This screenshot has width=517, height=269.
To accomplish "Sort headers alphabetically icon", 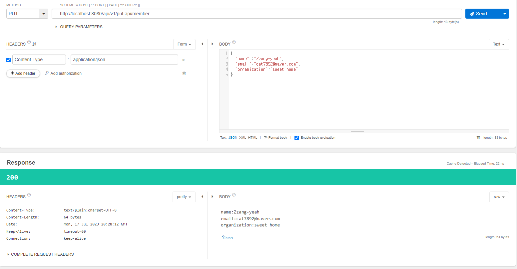I will point(34,44).
